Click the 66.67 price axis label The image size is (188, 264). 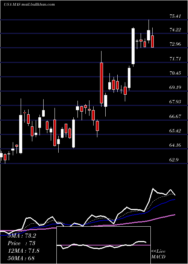pos(175,116)
